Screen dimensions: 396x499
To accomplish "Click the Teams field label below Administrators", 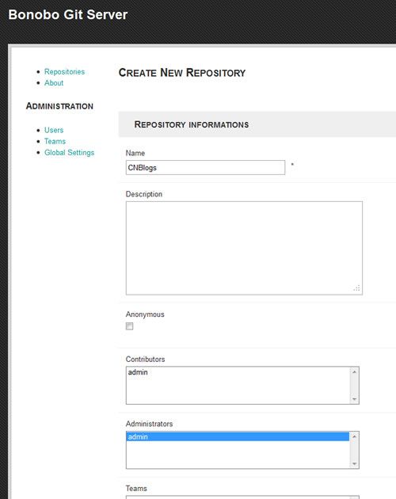I will tap(136, 489).
